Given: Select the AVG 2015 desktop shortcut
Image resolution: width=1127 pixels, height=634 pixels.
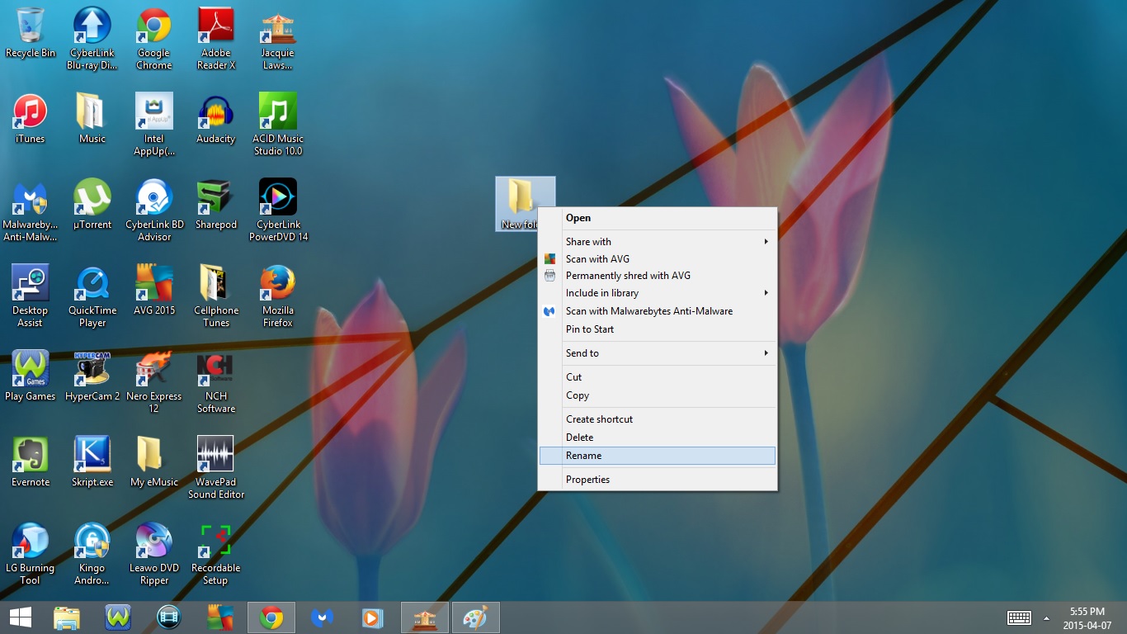Looking at the screenshot, I should (x=154, y=291).
